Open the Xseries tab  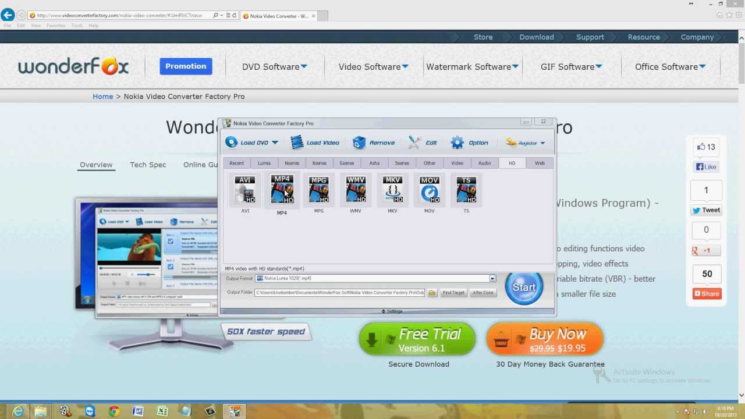click(x=319, y=163)
